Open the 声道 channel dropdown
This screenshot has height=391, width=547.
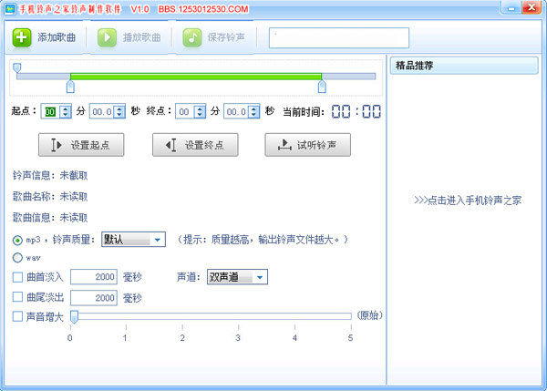[x=237, y=277]
